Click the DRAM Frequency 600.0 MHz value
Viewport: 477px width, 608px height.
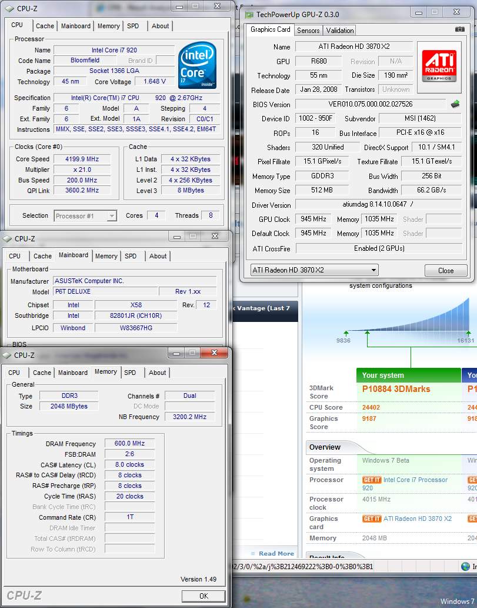(x=129, y=444)
